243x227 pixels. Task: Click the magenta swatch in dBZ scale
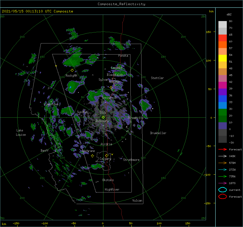(x=222, y=85)
